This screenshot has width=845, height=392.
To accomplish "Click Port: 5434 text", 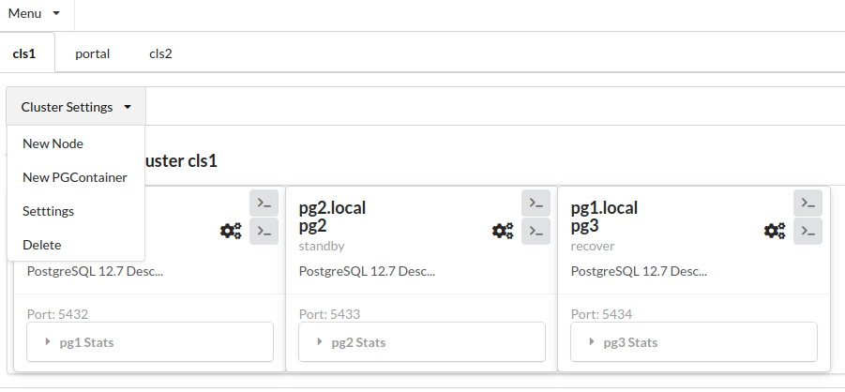I will point(601,314).
